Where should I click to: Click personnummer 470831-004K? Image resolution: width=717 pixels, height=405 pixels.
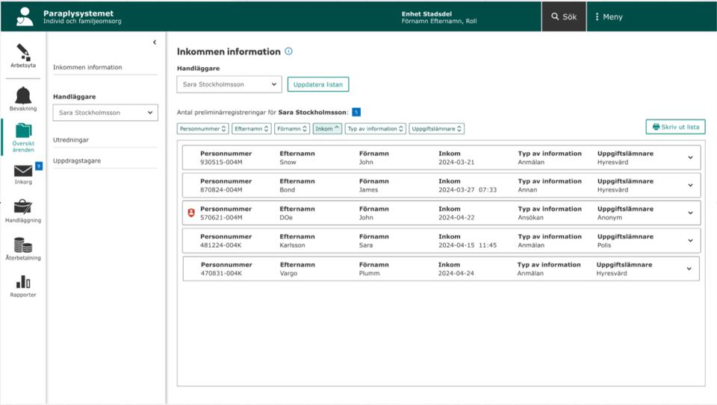[221, 274]
